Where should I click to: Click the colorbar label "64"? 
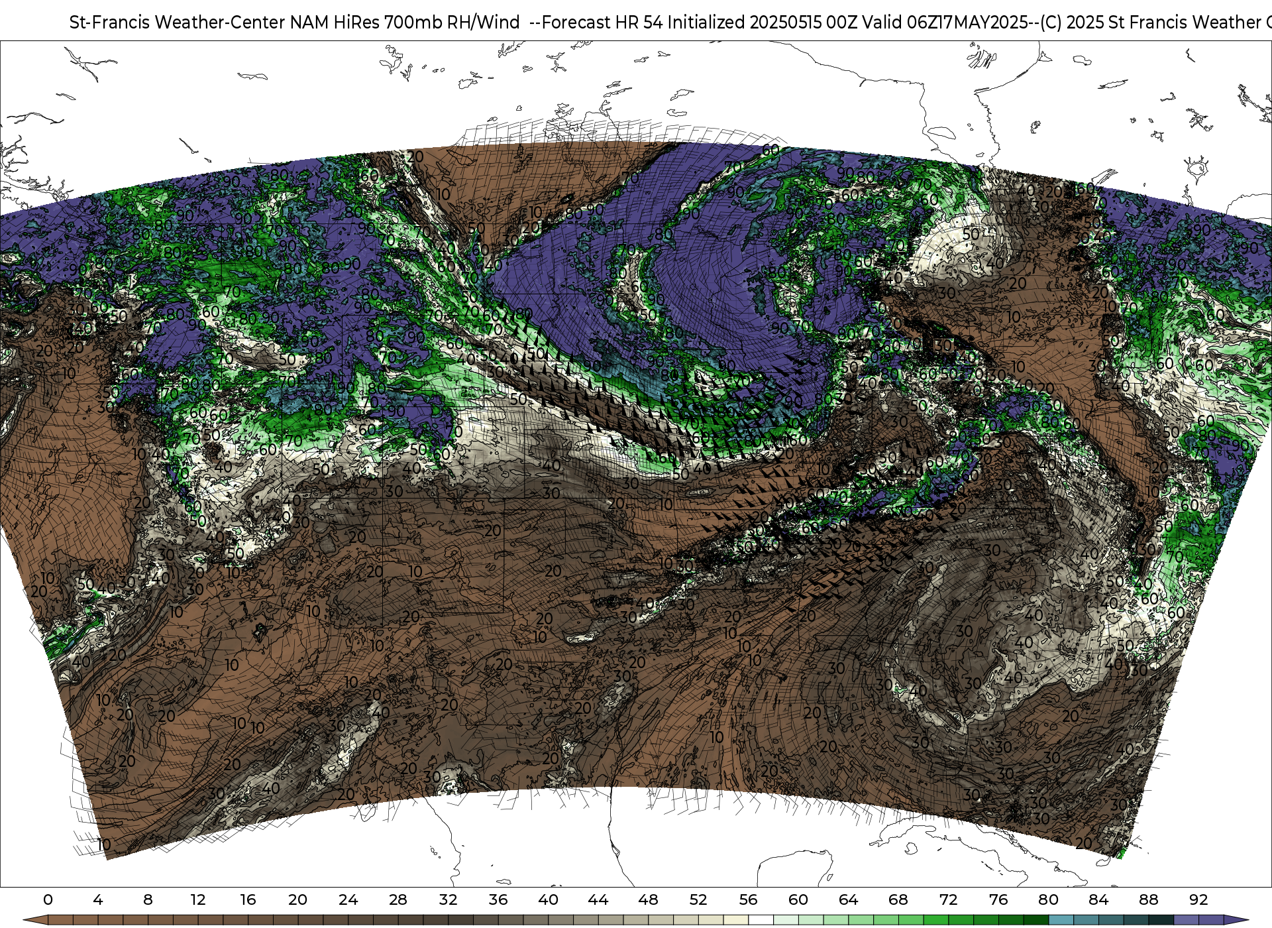(x=848, y=899)
